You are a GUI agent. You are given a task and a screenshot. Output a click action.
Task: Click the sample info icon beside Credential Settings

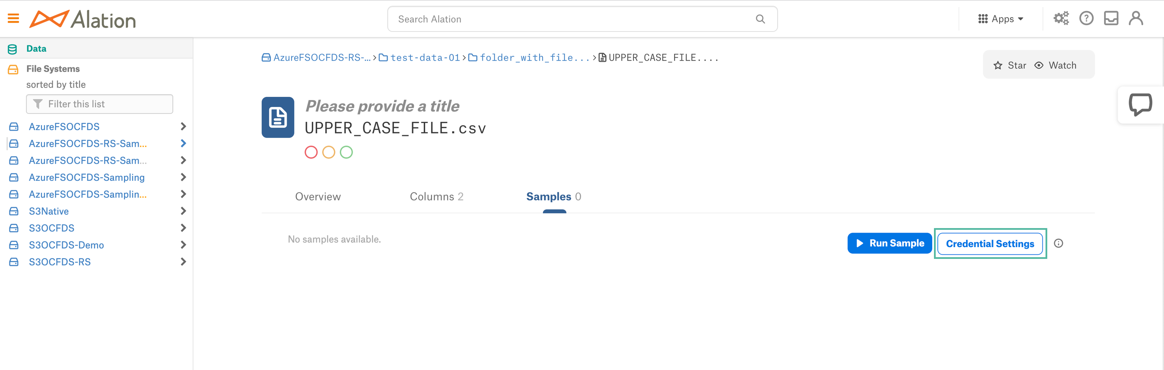[x=1058, y=244]
